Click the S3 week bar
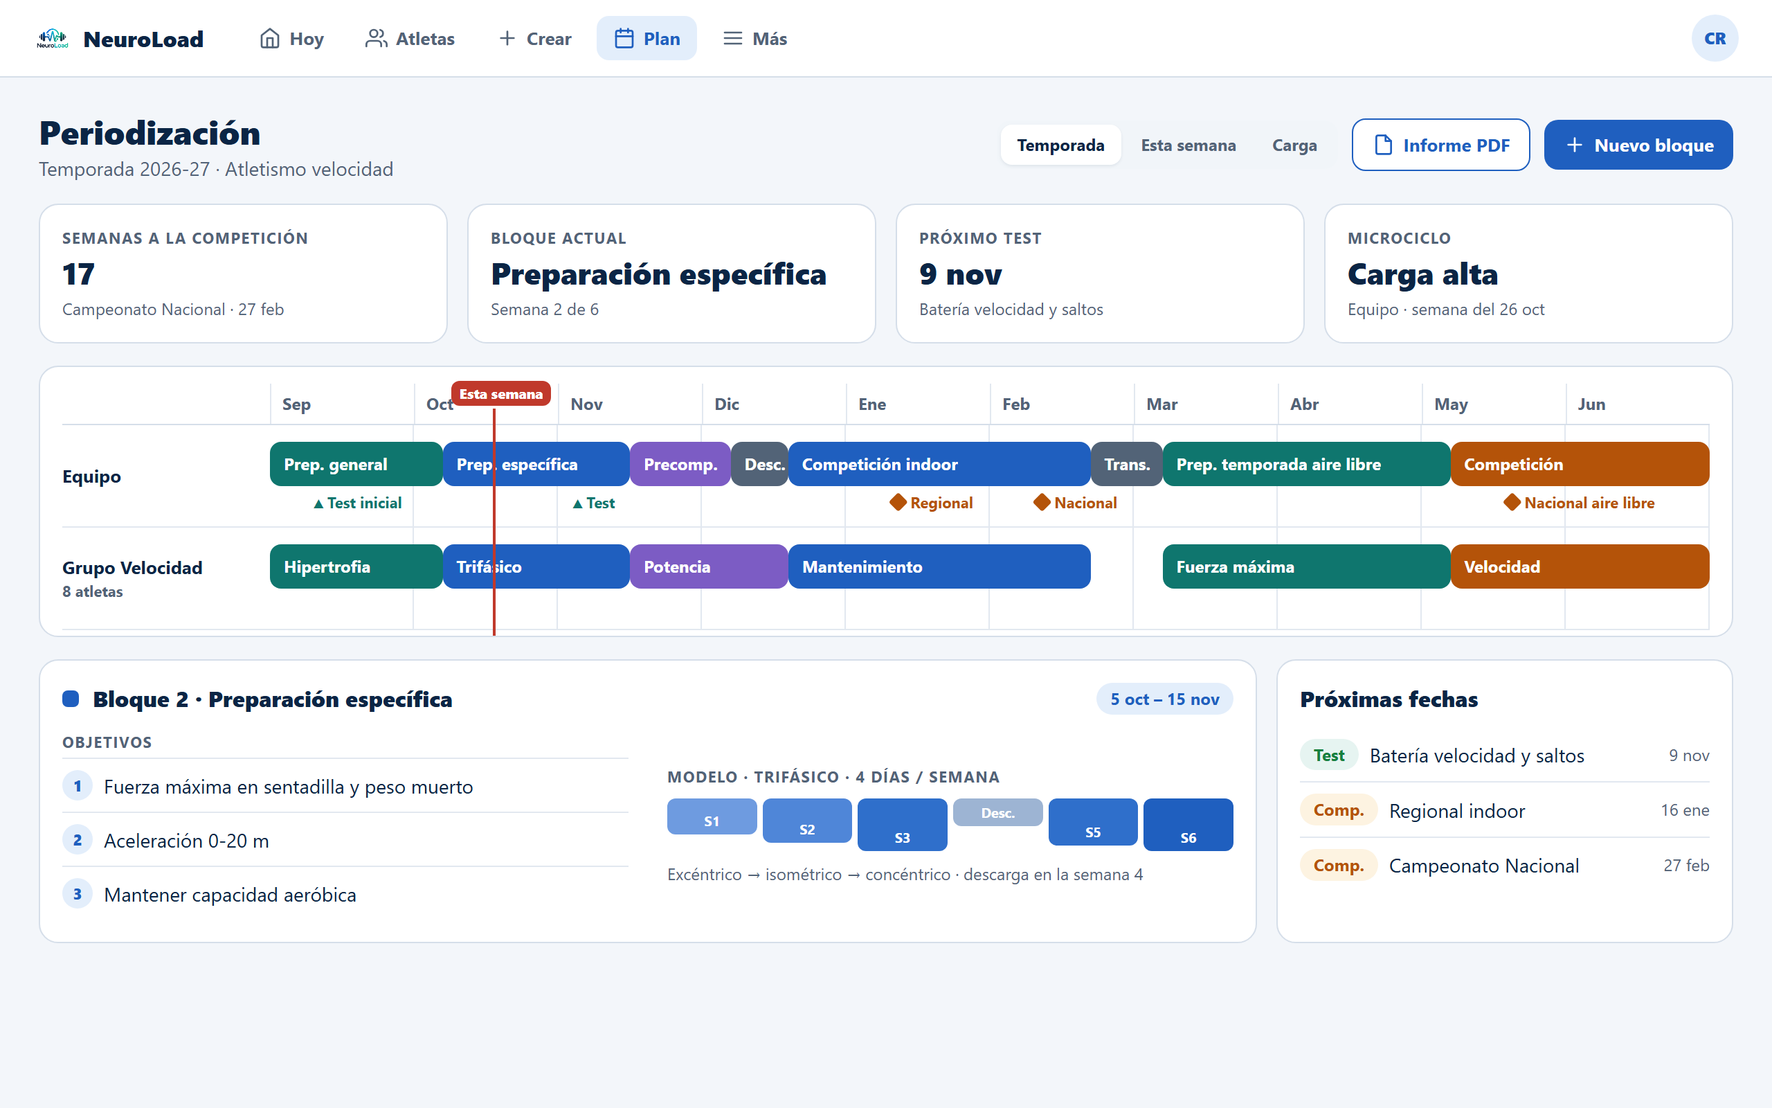1772x1108 pixels. [x=902, y=824]
